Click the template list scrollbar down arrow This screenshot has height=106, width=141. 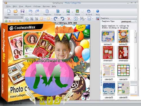coord(135,68)
